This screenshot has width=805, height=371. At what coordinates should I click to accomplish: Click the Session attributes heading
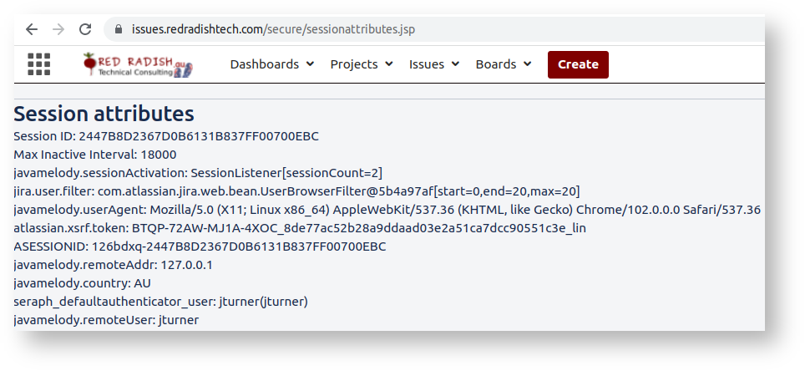click(104, 114)
